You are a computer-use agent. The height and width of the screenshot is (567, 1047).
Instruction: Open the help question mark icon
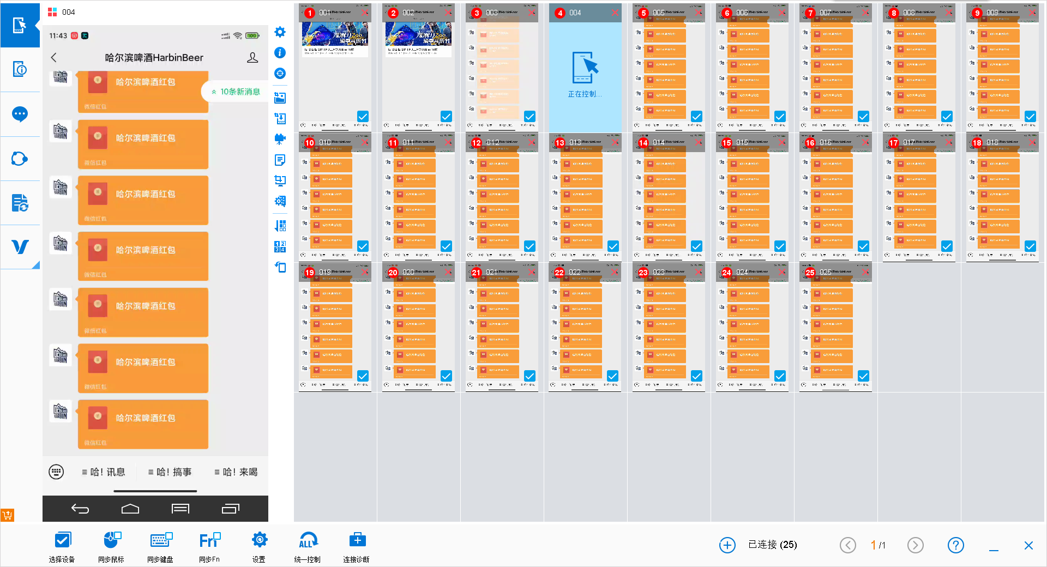tap(956, 545)
